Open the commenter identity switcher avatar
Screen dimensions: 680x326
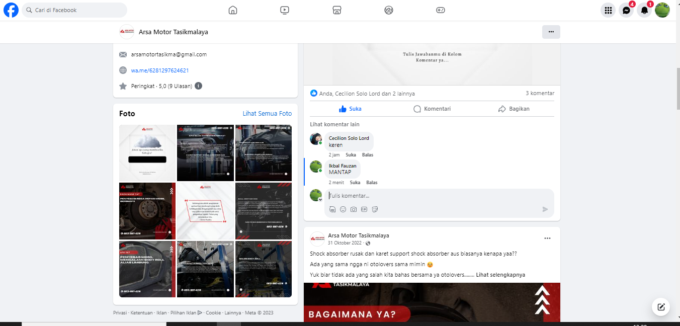tap(316, 195)
